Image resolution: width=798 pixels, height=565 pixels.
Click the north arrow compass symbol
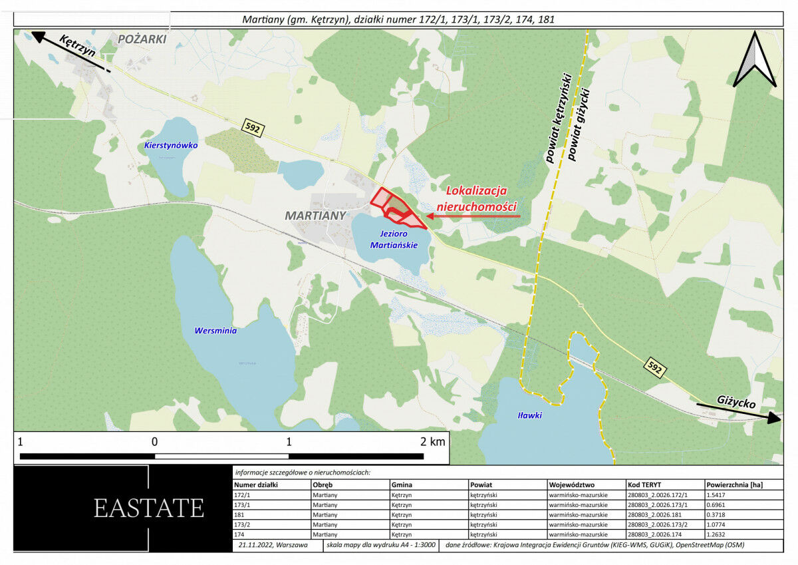754,60
